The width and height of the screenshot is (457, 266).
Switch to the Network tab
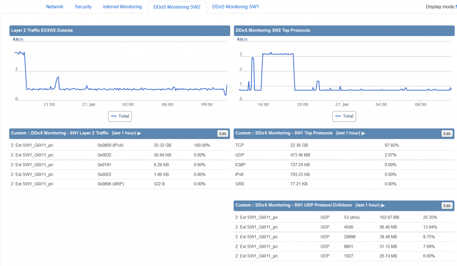click(54, 7)
